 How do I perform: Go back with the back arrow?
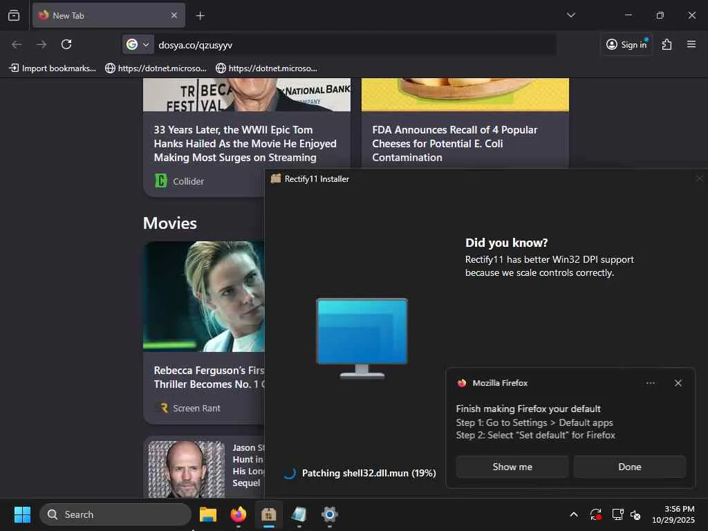coord(17,44)
